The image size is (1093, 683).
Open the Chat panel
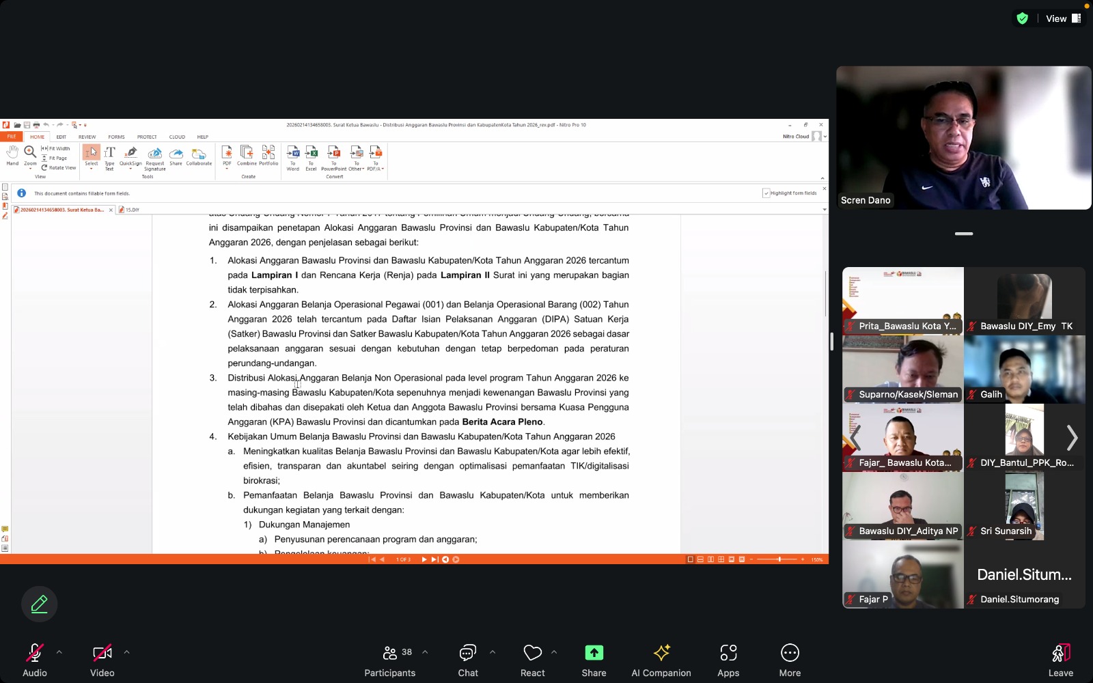pos(468,660)
